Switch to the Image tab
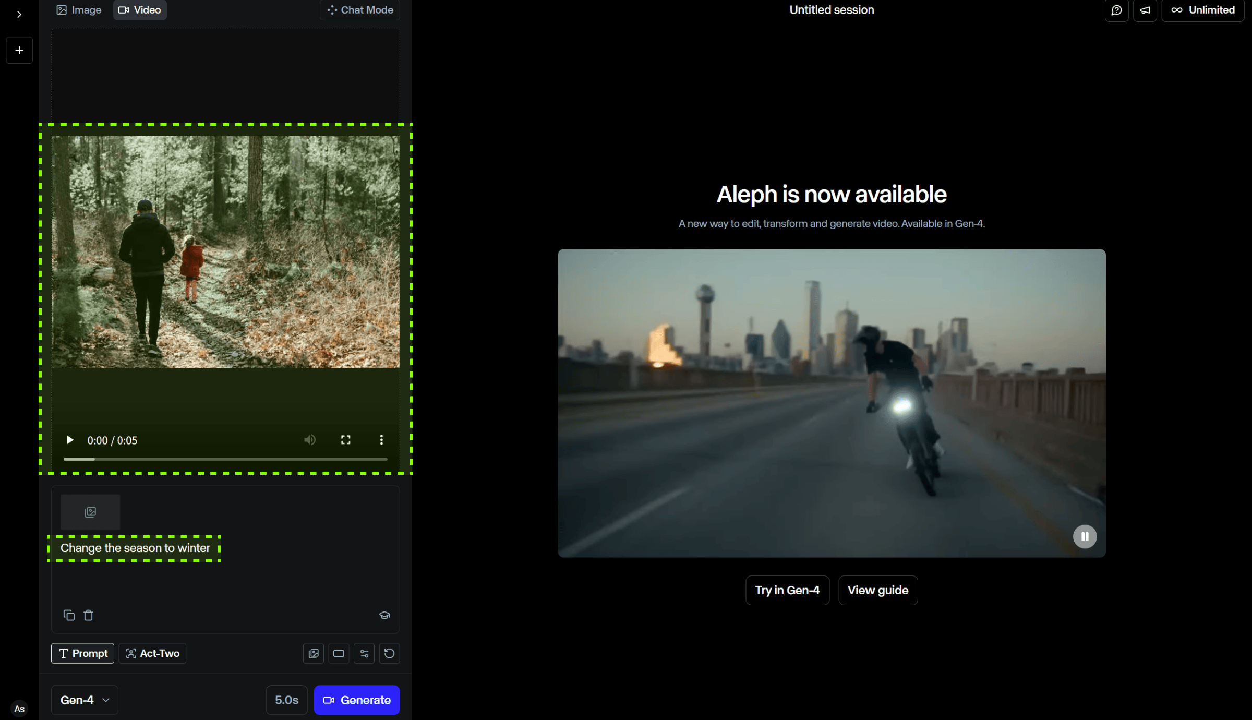This screenshot has width=1252, height=720. 79,10
